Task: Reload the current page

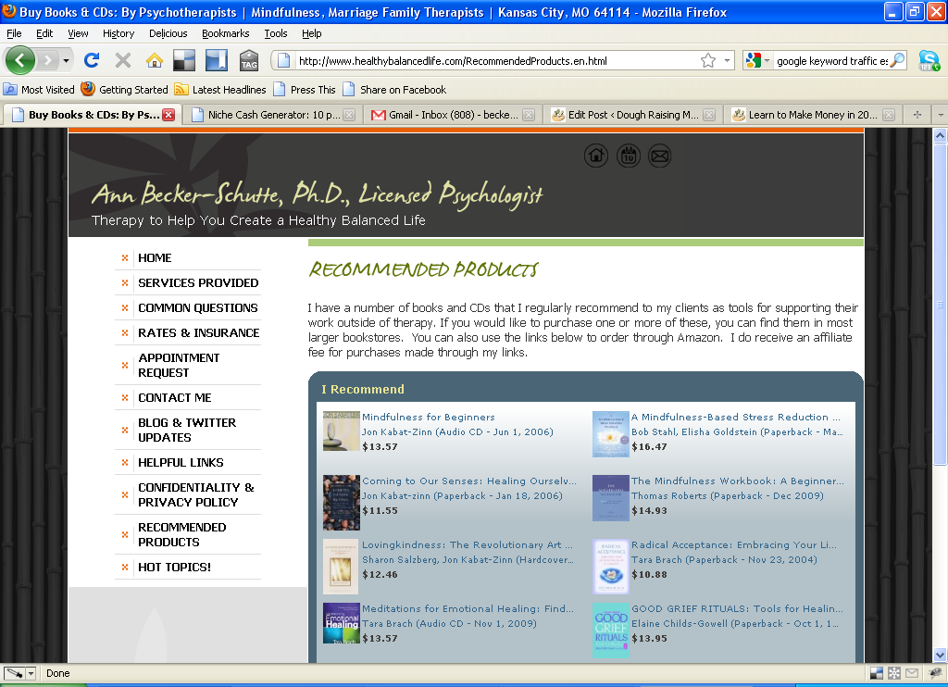Action: click(92, 60)
